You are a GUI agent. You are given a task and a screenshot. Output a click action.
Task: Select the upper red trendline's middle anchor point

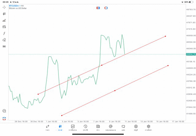[102, 65]
